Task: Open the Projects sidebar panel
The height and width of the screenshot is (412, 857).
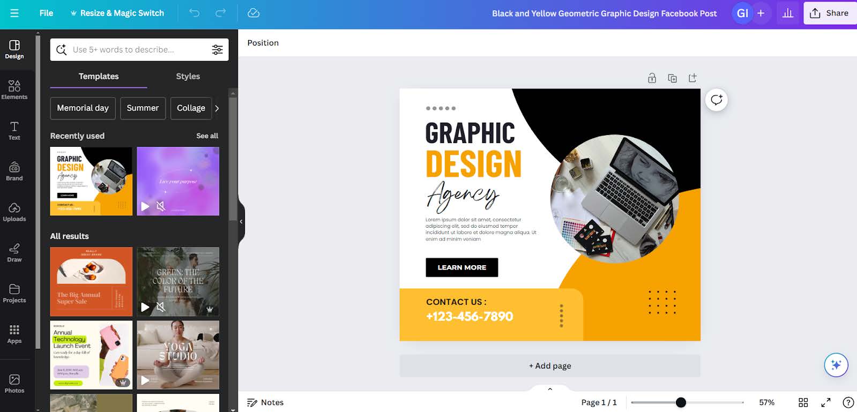Action: [14, 294]
